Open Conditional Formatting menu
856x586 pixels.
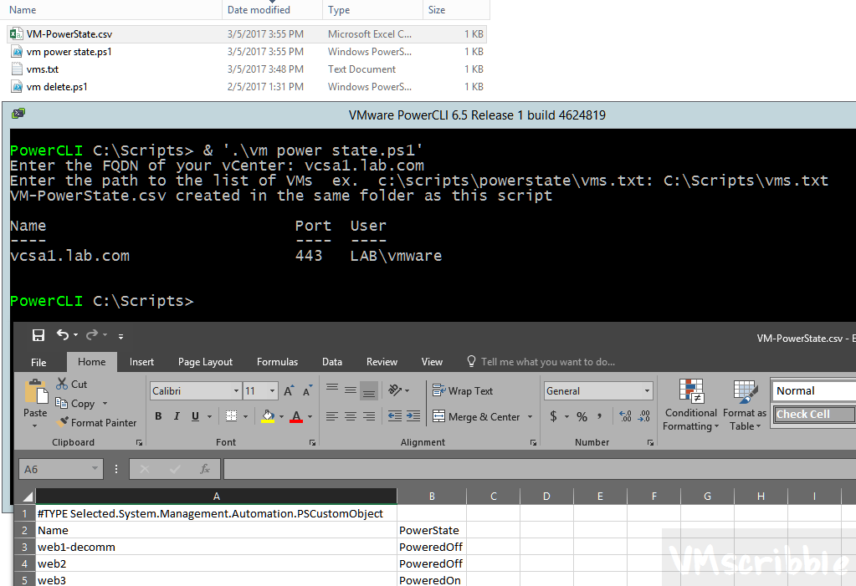click(690, 405)
